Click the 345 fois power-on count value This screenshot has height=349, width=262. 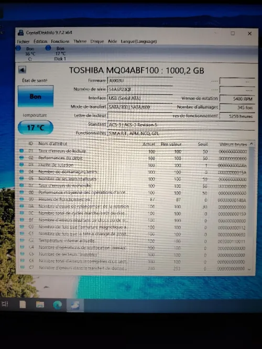point(237,107)
